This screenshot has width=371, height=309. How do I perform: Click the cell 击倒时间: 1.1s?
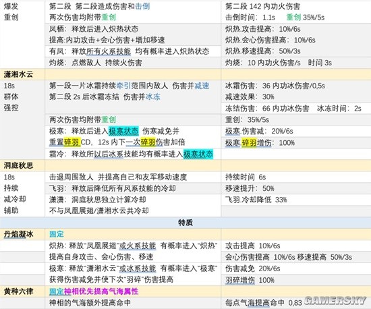[x=250, y=18]
